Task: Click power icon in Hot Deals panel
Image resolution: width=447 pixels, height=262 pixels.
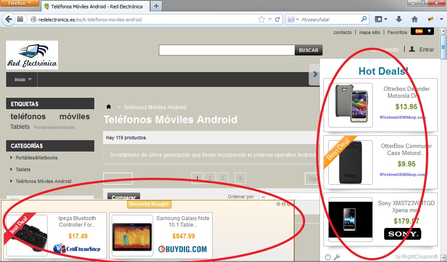Action: 328,257
